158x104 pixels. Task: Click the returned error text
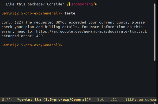(x=18, y=36)
